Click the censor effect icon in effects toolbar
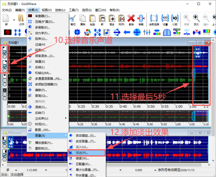216x177 pixels. (8, 32)
